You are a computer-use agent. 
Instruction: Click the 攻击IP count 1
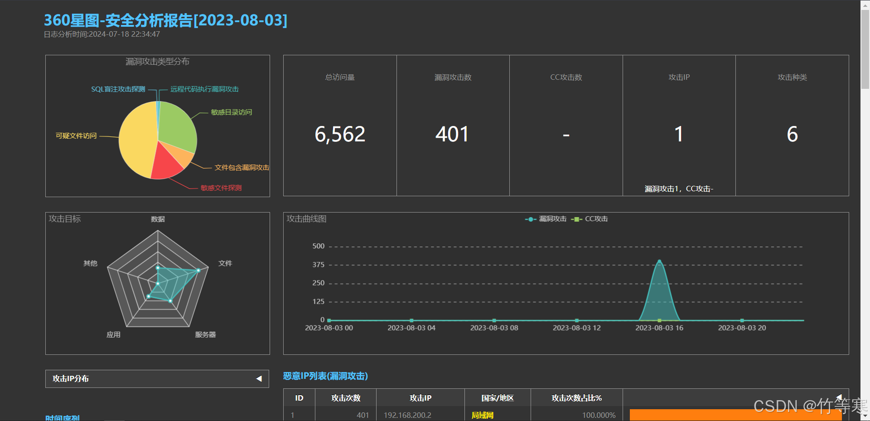[679, 134]
